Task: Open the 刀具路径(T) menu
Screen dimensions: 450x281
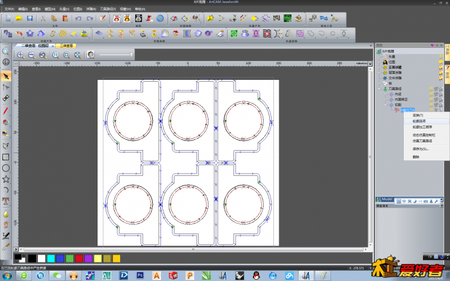Action: 108,9
